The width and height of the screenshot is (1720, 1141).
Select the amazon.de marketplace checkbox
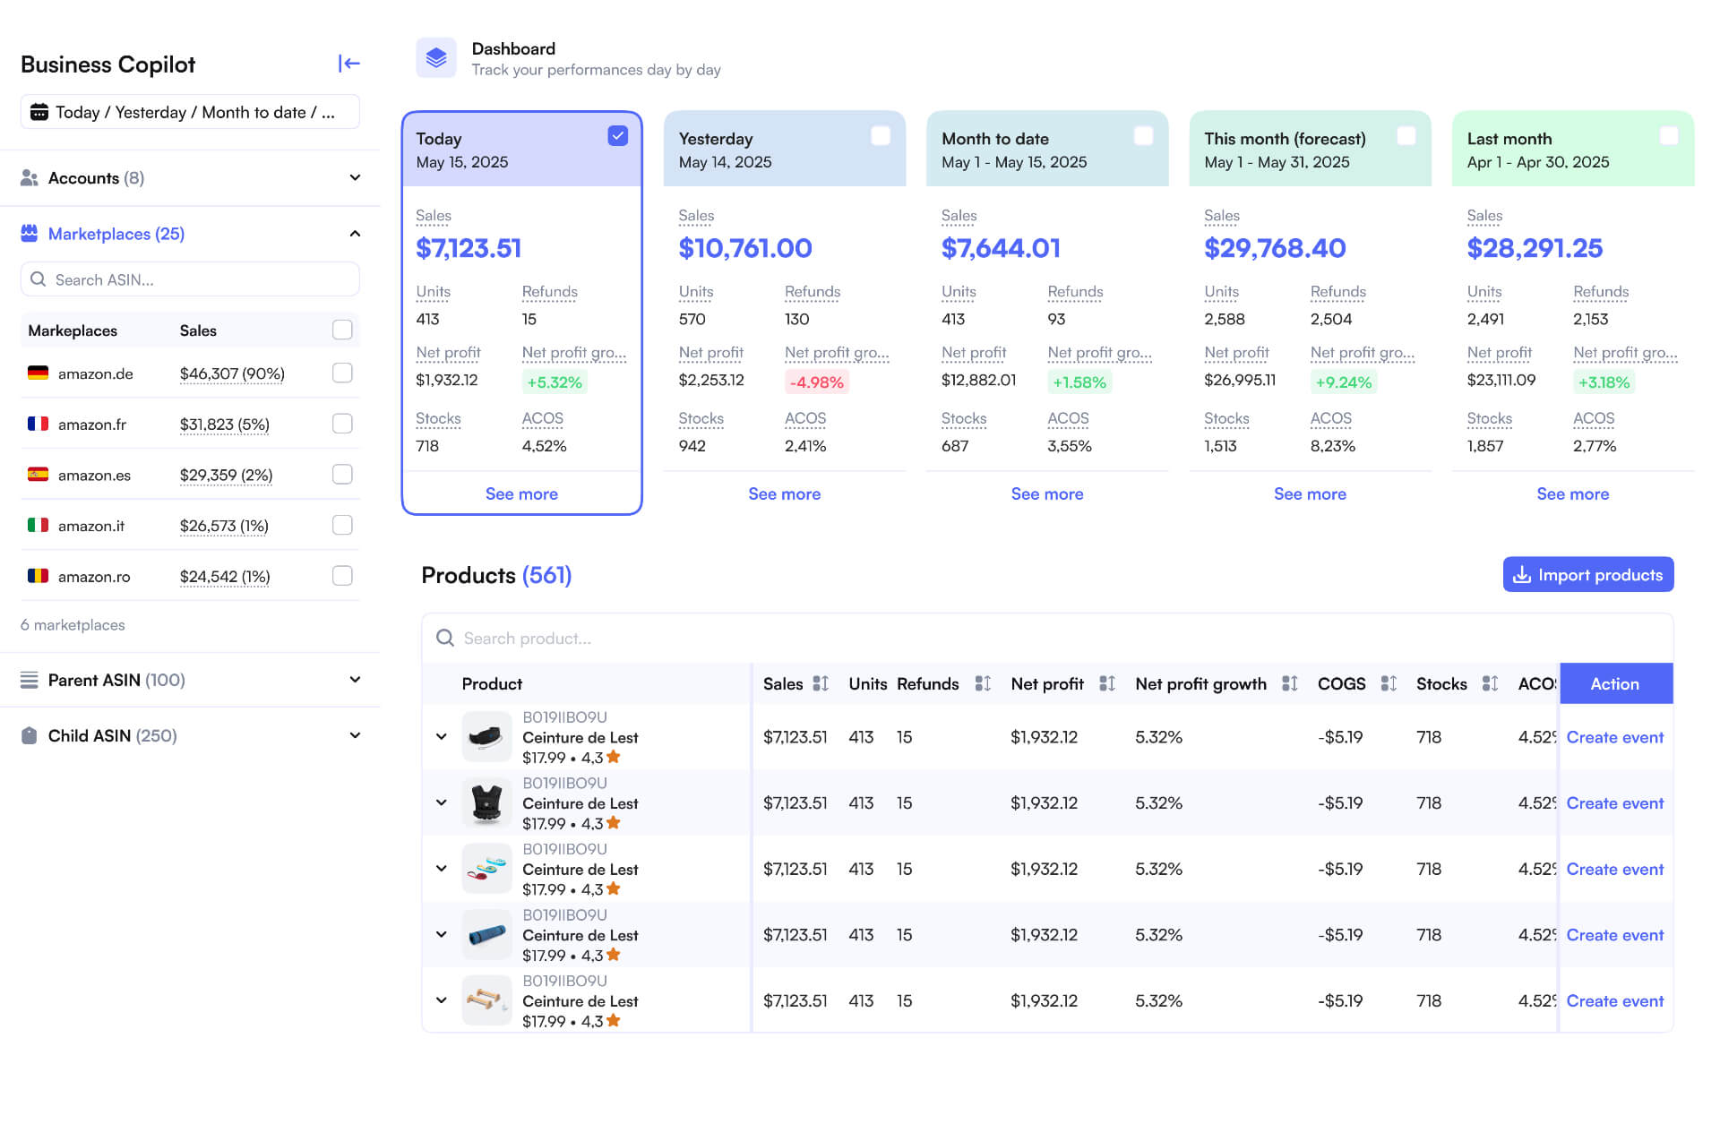pos(342,373)
